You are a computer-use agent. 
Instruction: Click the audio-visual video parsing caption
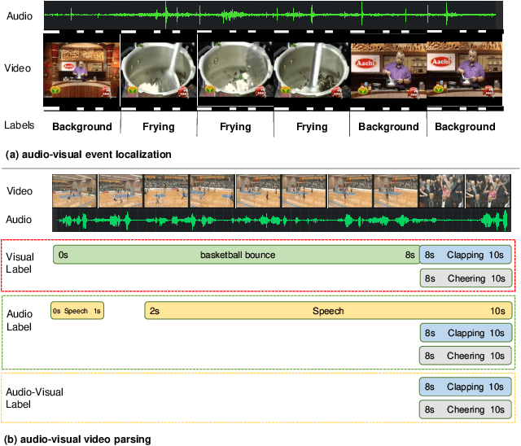click(77, 439)
